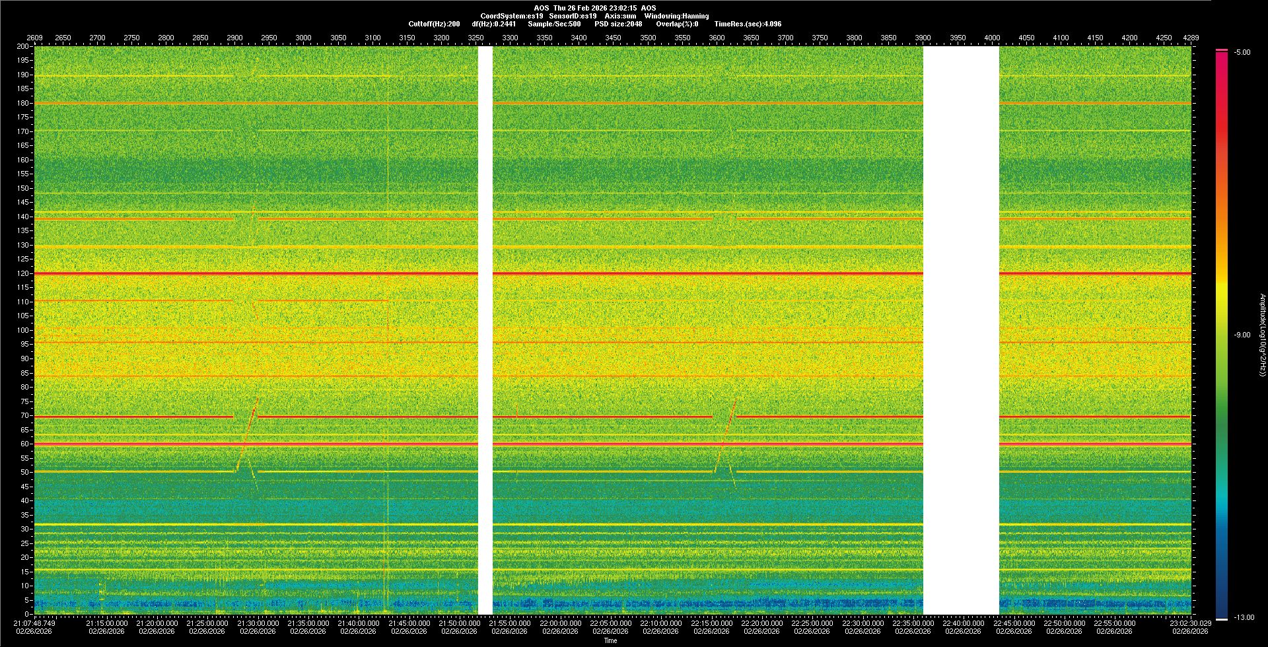Select the 22:15:00.000 time axis tick

pyautogui.click(x=711, y=623)
